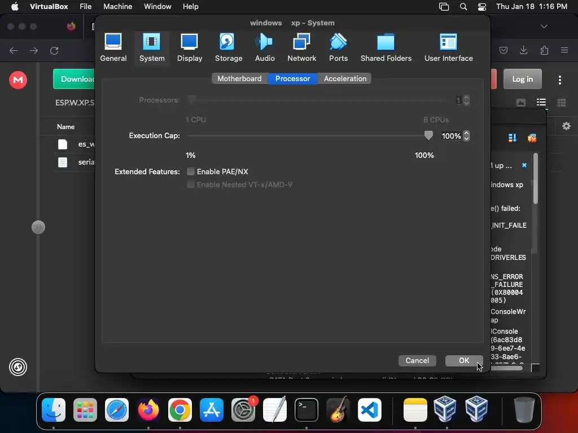The image size is (578, 433).
Task: Expand the MEGA sidebar with double-arrow button
Action: pos(38,227)
